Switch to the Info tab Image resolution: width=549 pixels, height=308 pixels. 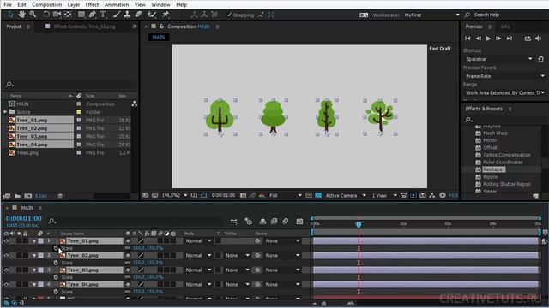[x=505, y=27]
